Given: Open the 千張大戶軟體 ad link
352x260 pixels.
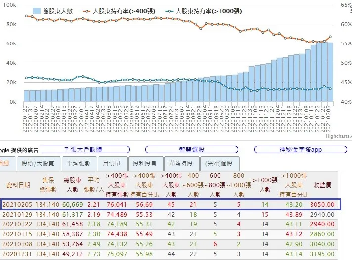Looking at the screenshot, I should tap(84, 150).
